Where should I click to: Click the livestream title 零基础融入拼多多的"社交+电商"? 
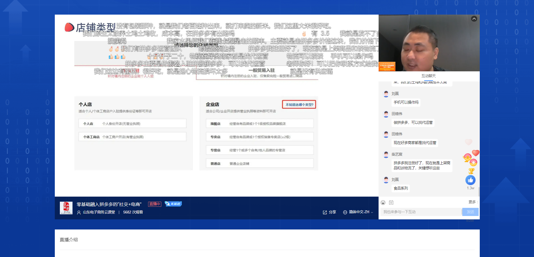pos(109,204)
